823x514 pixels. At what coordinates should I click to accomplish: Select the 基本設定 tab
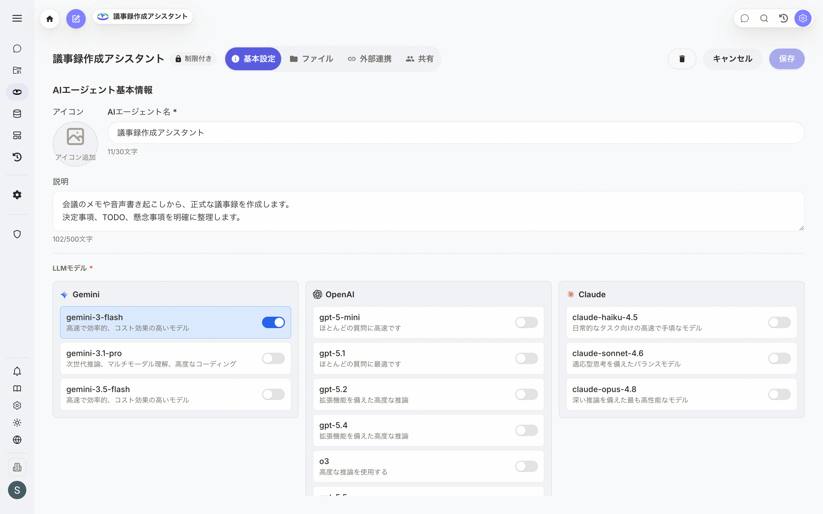coord(253,59)
